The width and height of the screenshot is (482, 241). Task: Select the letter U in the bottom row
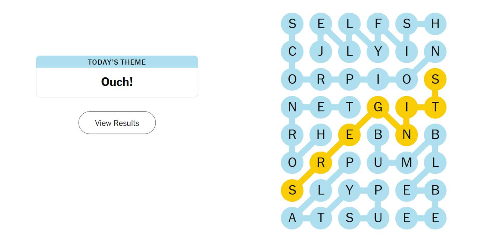(378, 218)
